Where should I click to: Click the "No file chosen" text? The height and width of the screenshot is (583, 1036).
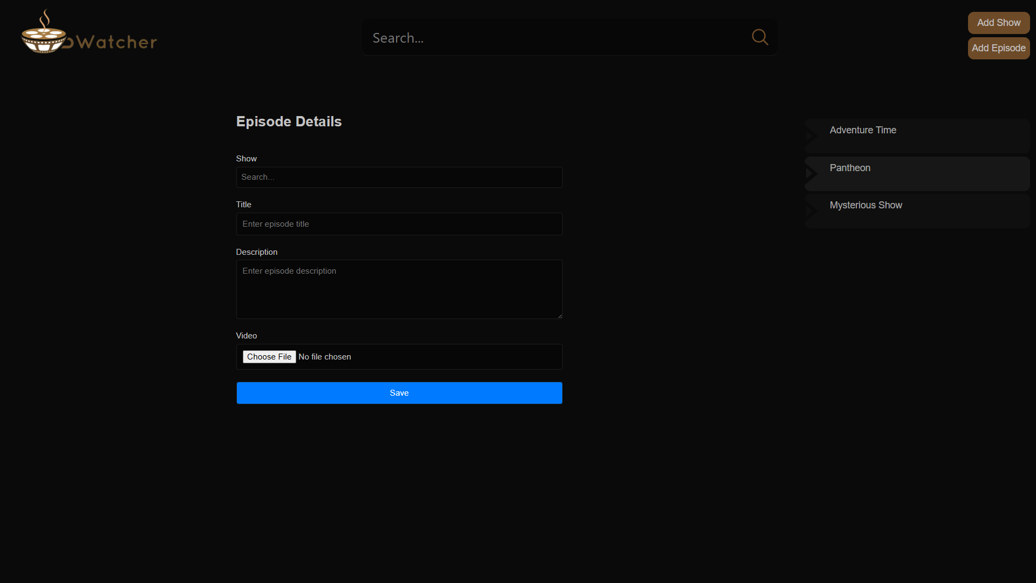[x=325, y=357]
